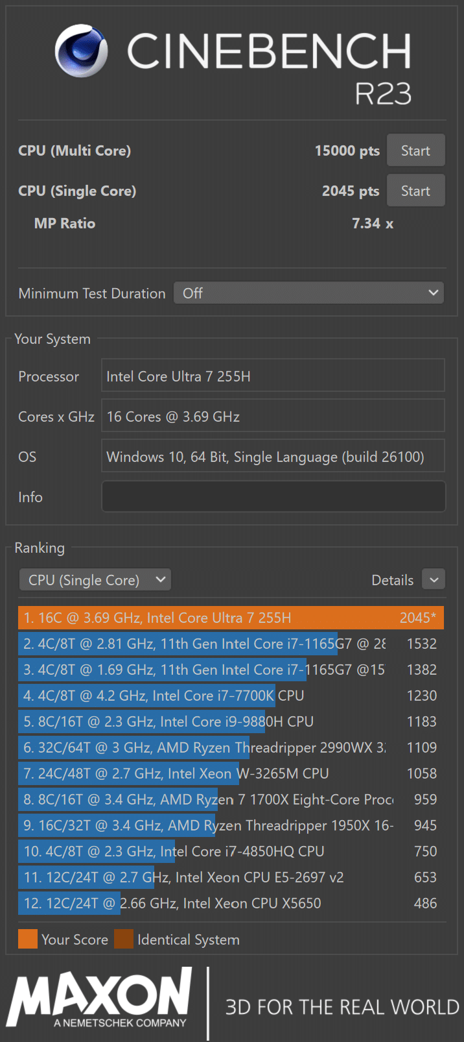Click the OS information field
This screenshot has width=464, height=1042.
(273, 457)
